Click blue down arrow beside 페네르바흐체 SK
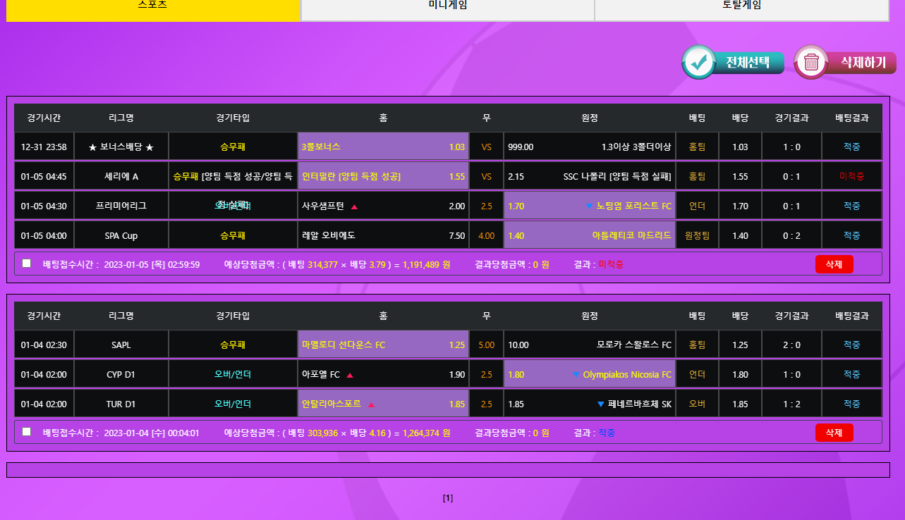This screenshot has height=520, width=905. (600, 404)
